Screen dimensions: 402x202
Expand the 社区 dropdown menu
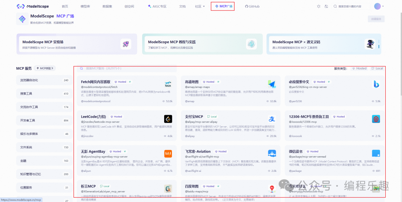coord(200,6)
